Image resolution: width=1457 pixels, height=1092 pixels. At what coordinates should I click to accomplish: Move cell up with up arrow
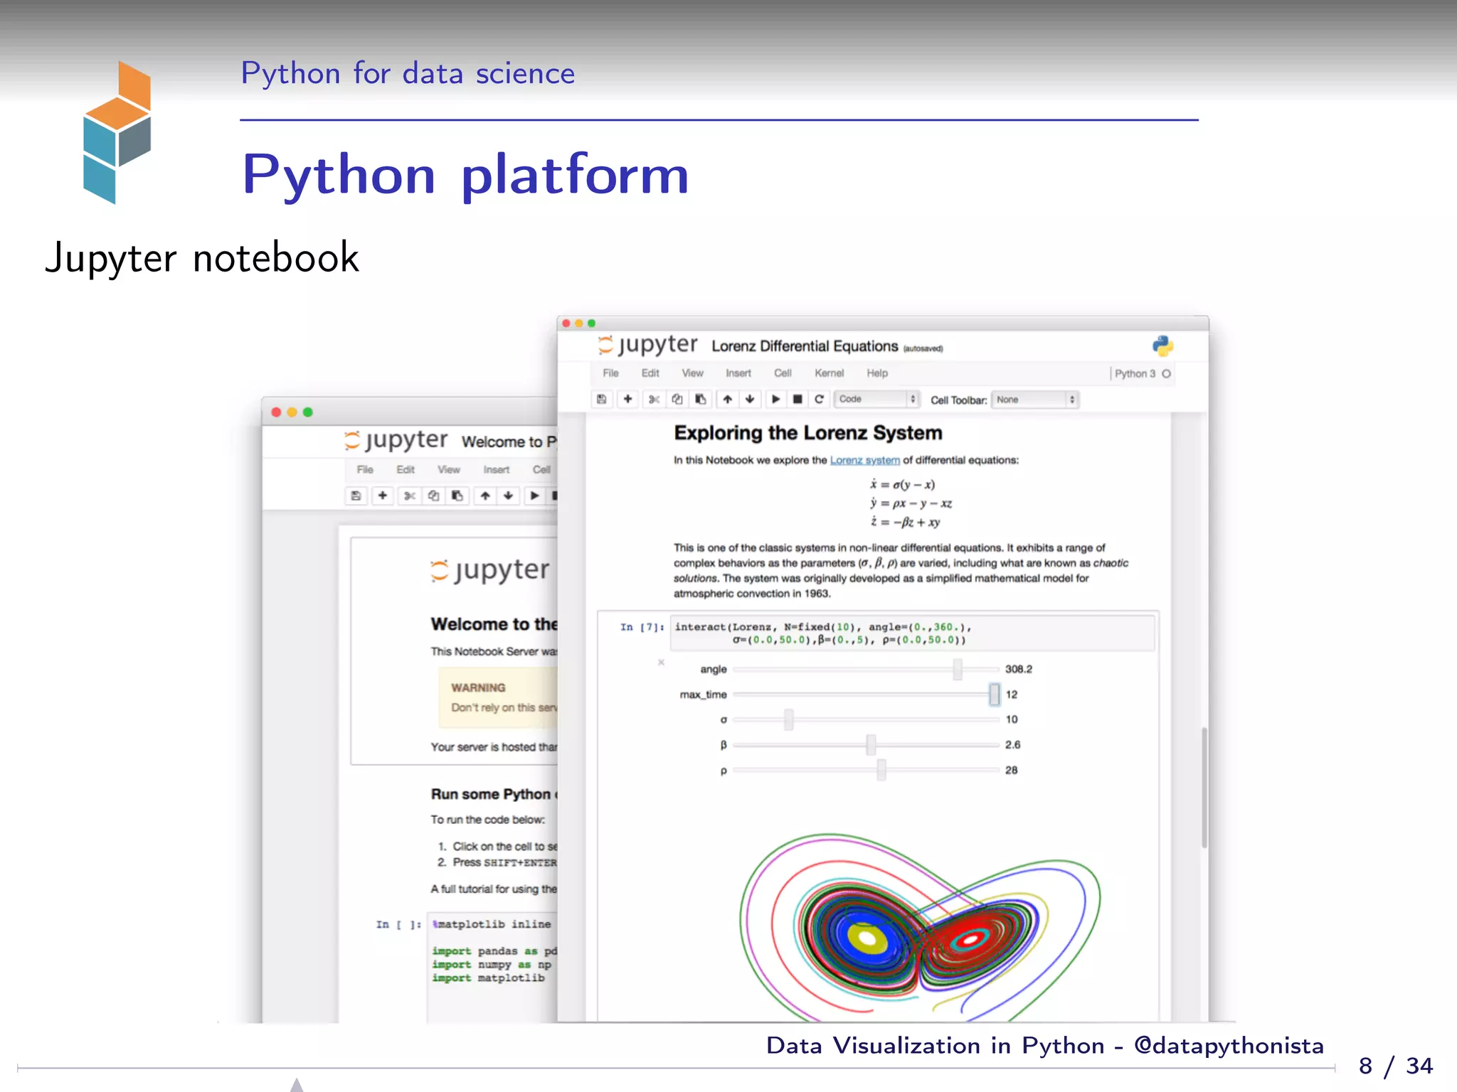point(727,400)
